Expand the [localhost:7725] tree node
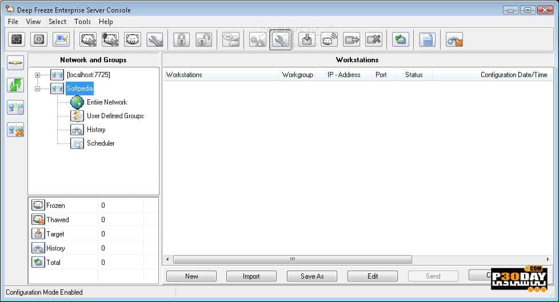The image size is (559, 302). tap(37, 75)
